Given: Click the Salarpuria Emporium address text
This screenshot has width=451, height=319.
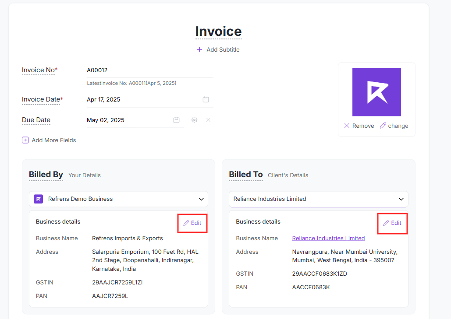Looking at the screenshot, I should (x=145, y=260).
